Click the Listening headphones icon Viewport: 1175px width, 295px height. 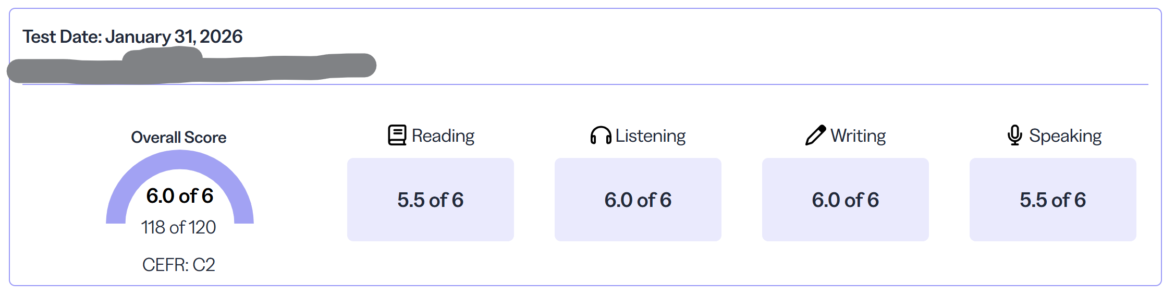click(601, 135)
